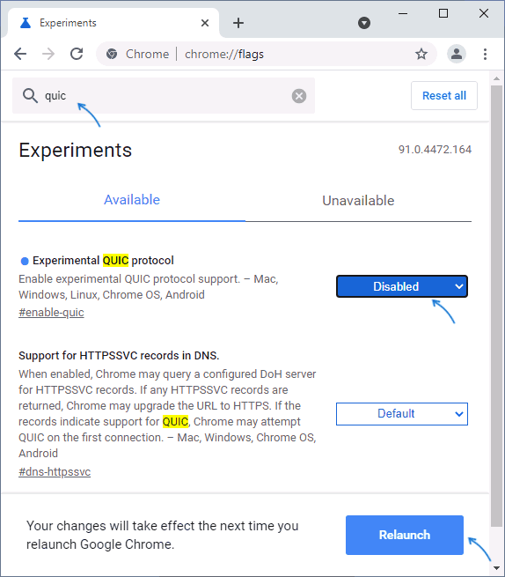
Task: Click the tab search down-arrow circle icon
Action: [x=364, y=23]
